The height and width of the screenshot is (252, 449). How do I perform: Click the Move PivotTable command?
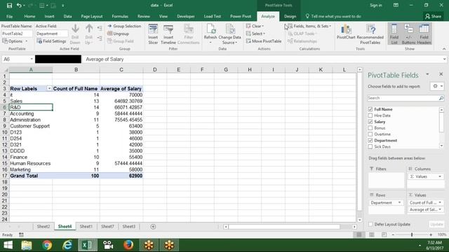point(264,41)
